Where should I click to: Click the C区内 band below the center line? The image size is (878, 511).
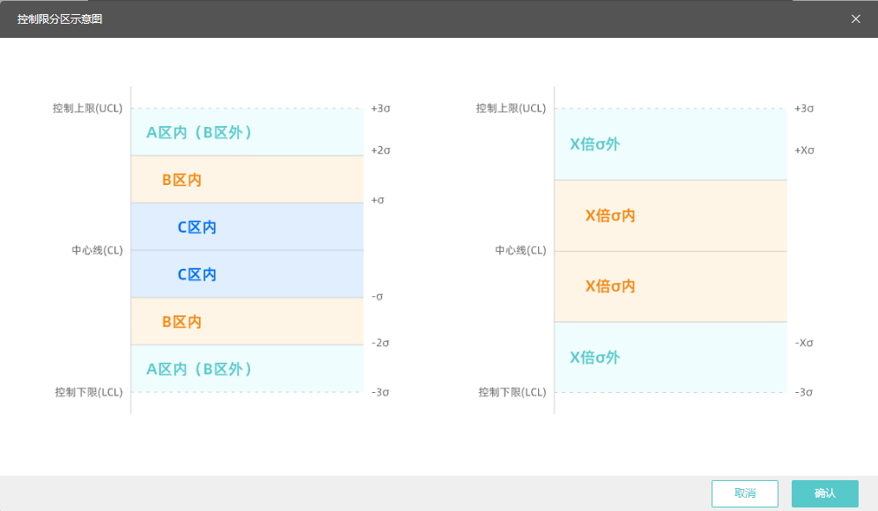point(247,274)
